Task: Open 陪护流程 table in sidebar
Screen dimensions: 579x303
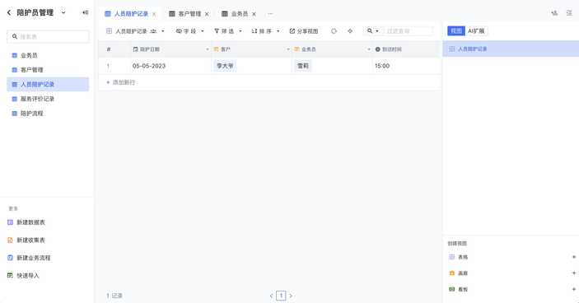Action: tap(48, 114)
